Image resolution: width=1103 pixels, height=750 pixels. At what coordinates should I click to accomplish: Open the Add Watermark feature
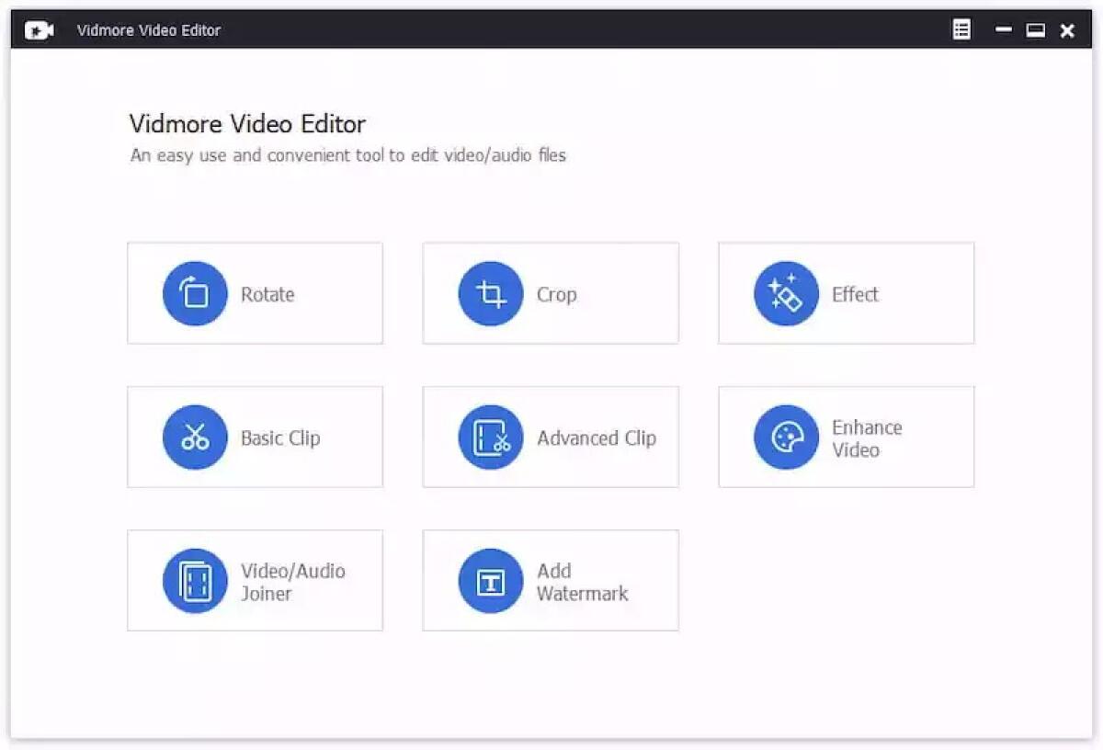(550, 580)
